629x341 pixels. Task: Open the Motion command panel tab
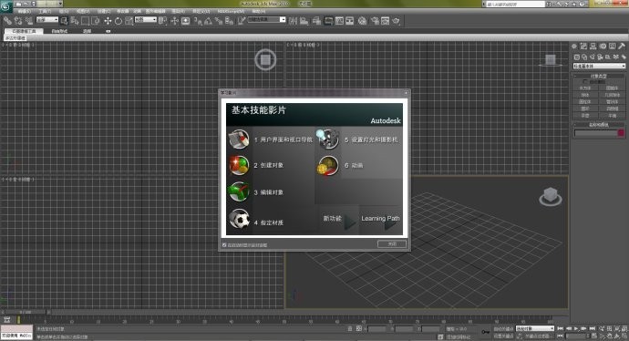tap(603, 46)
